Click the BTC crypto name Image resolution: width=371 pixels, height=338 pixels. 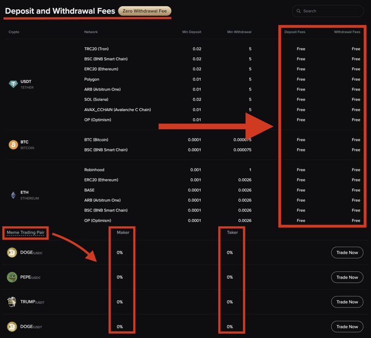25,142
